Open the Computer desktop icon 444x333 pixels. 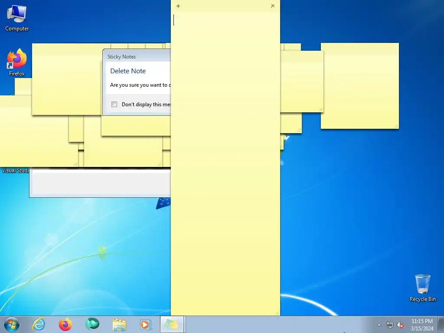17,17
